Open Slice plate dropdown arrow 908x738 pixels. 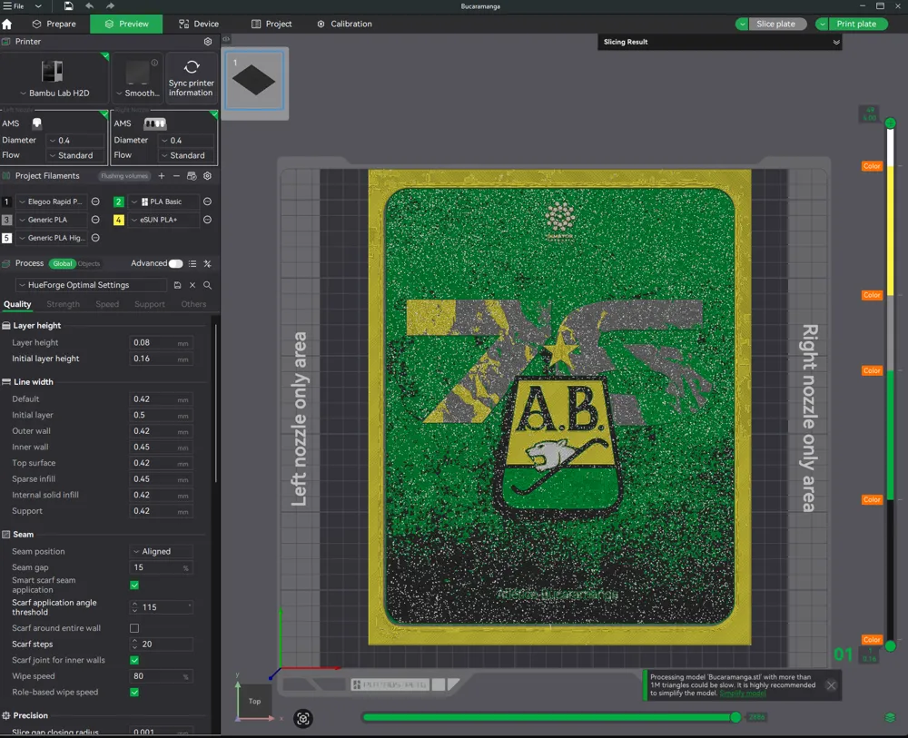click(x=742, y=24)
